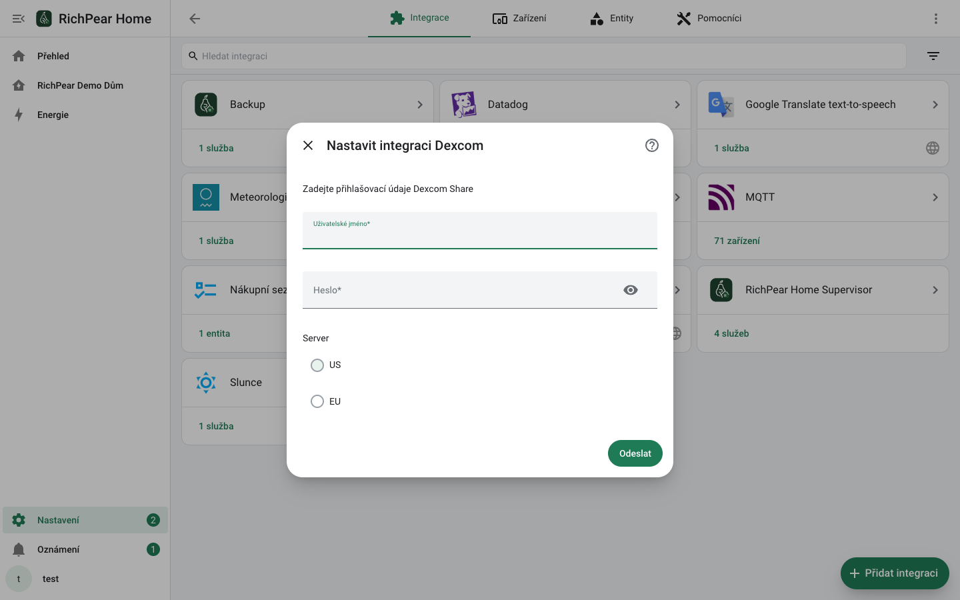The image size is (960, 600).
Task: Click the Přehled home icon
Action: [19, 56]
